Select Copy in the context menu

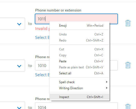click(80, 55)
